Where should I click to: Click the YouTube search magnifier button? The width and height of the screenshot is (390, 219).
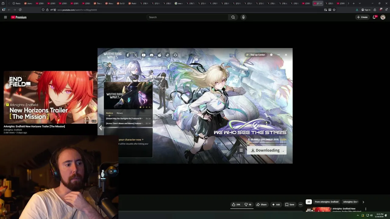coord(233,17)
